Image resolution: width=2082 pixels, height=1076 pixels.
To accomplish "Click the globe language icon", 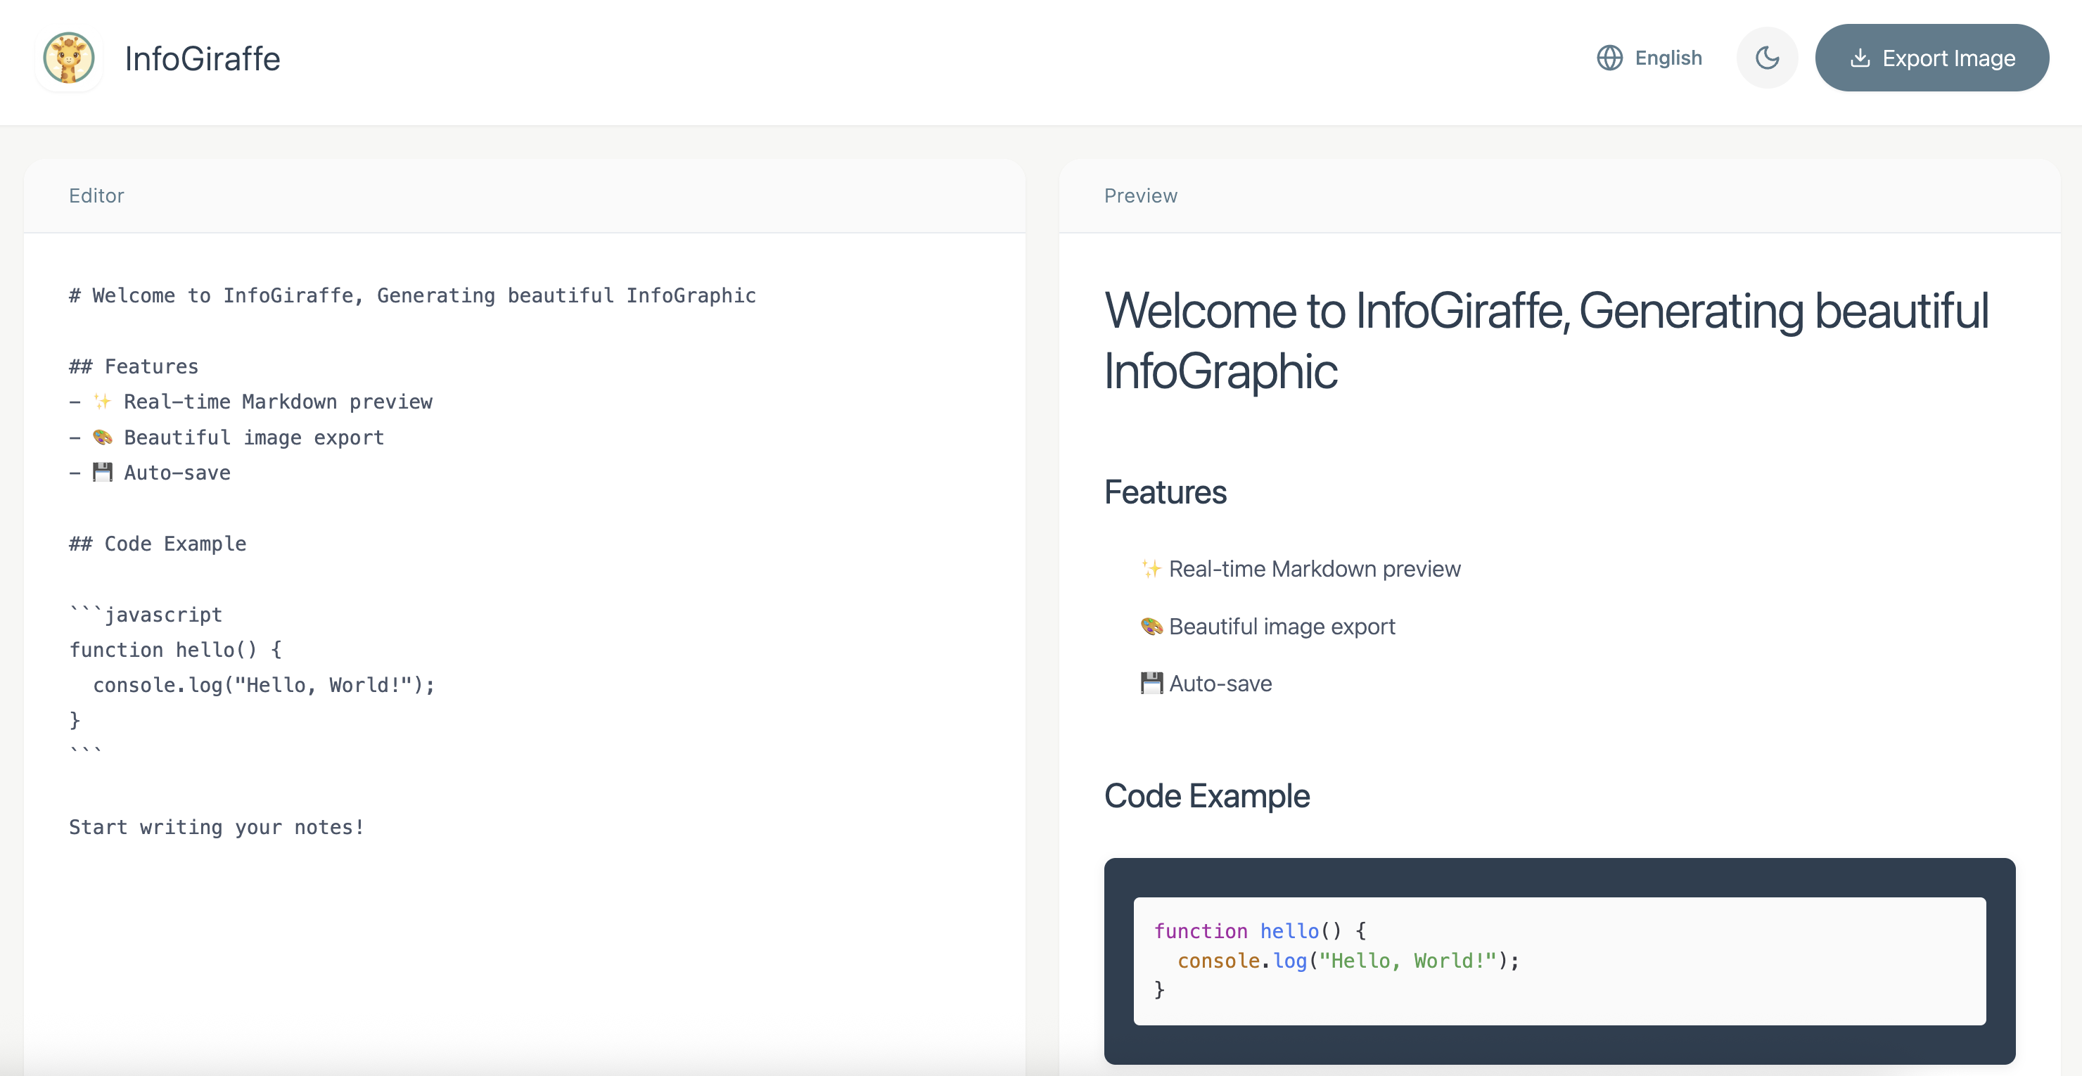I will click(1609, 58).
